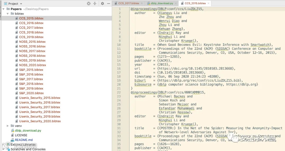Viewport: 285px width, 151px height.
Task: Click the bibtex folder icon
Action: (12, 14)
